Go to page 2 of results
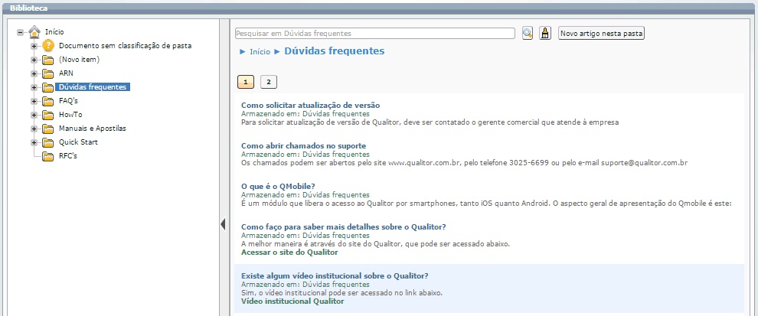Screen dimensions: 758x316 268,81
